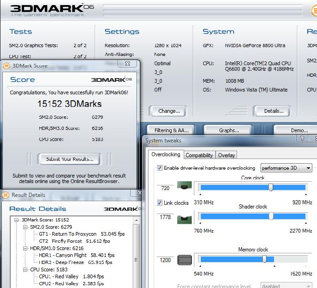This screenshot has width=317, height=288.
Task: Open the Filtering & AA... button
Action: (171, 130)
